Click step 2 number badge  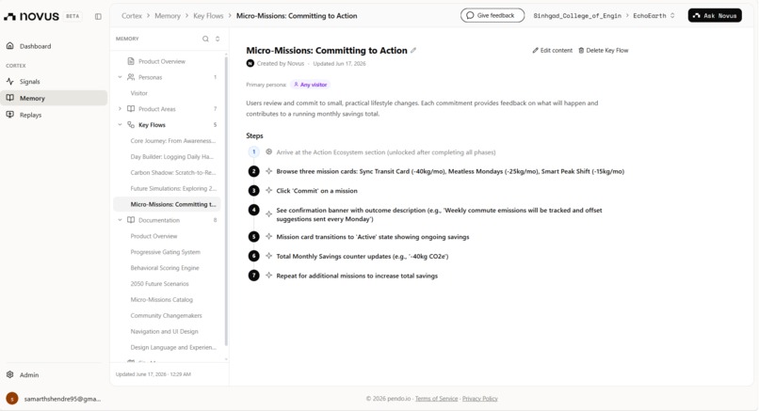pos(253,171)
